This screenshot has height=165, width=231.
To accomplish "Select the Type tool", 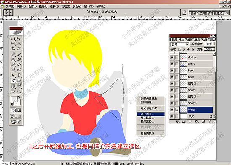I will click(19, 75).
